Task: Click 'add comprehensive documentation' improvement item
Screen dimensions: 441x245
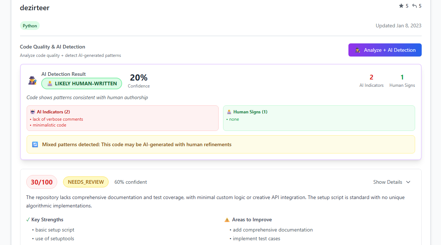Action: 273,230
